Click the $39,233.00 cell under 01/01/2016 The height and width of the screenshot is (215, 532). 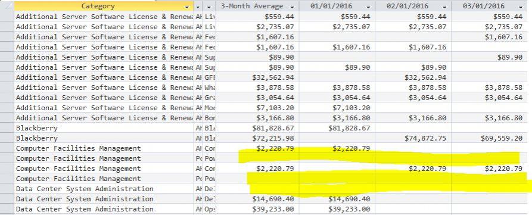pos(337,209)
